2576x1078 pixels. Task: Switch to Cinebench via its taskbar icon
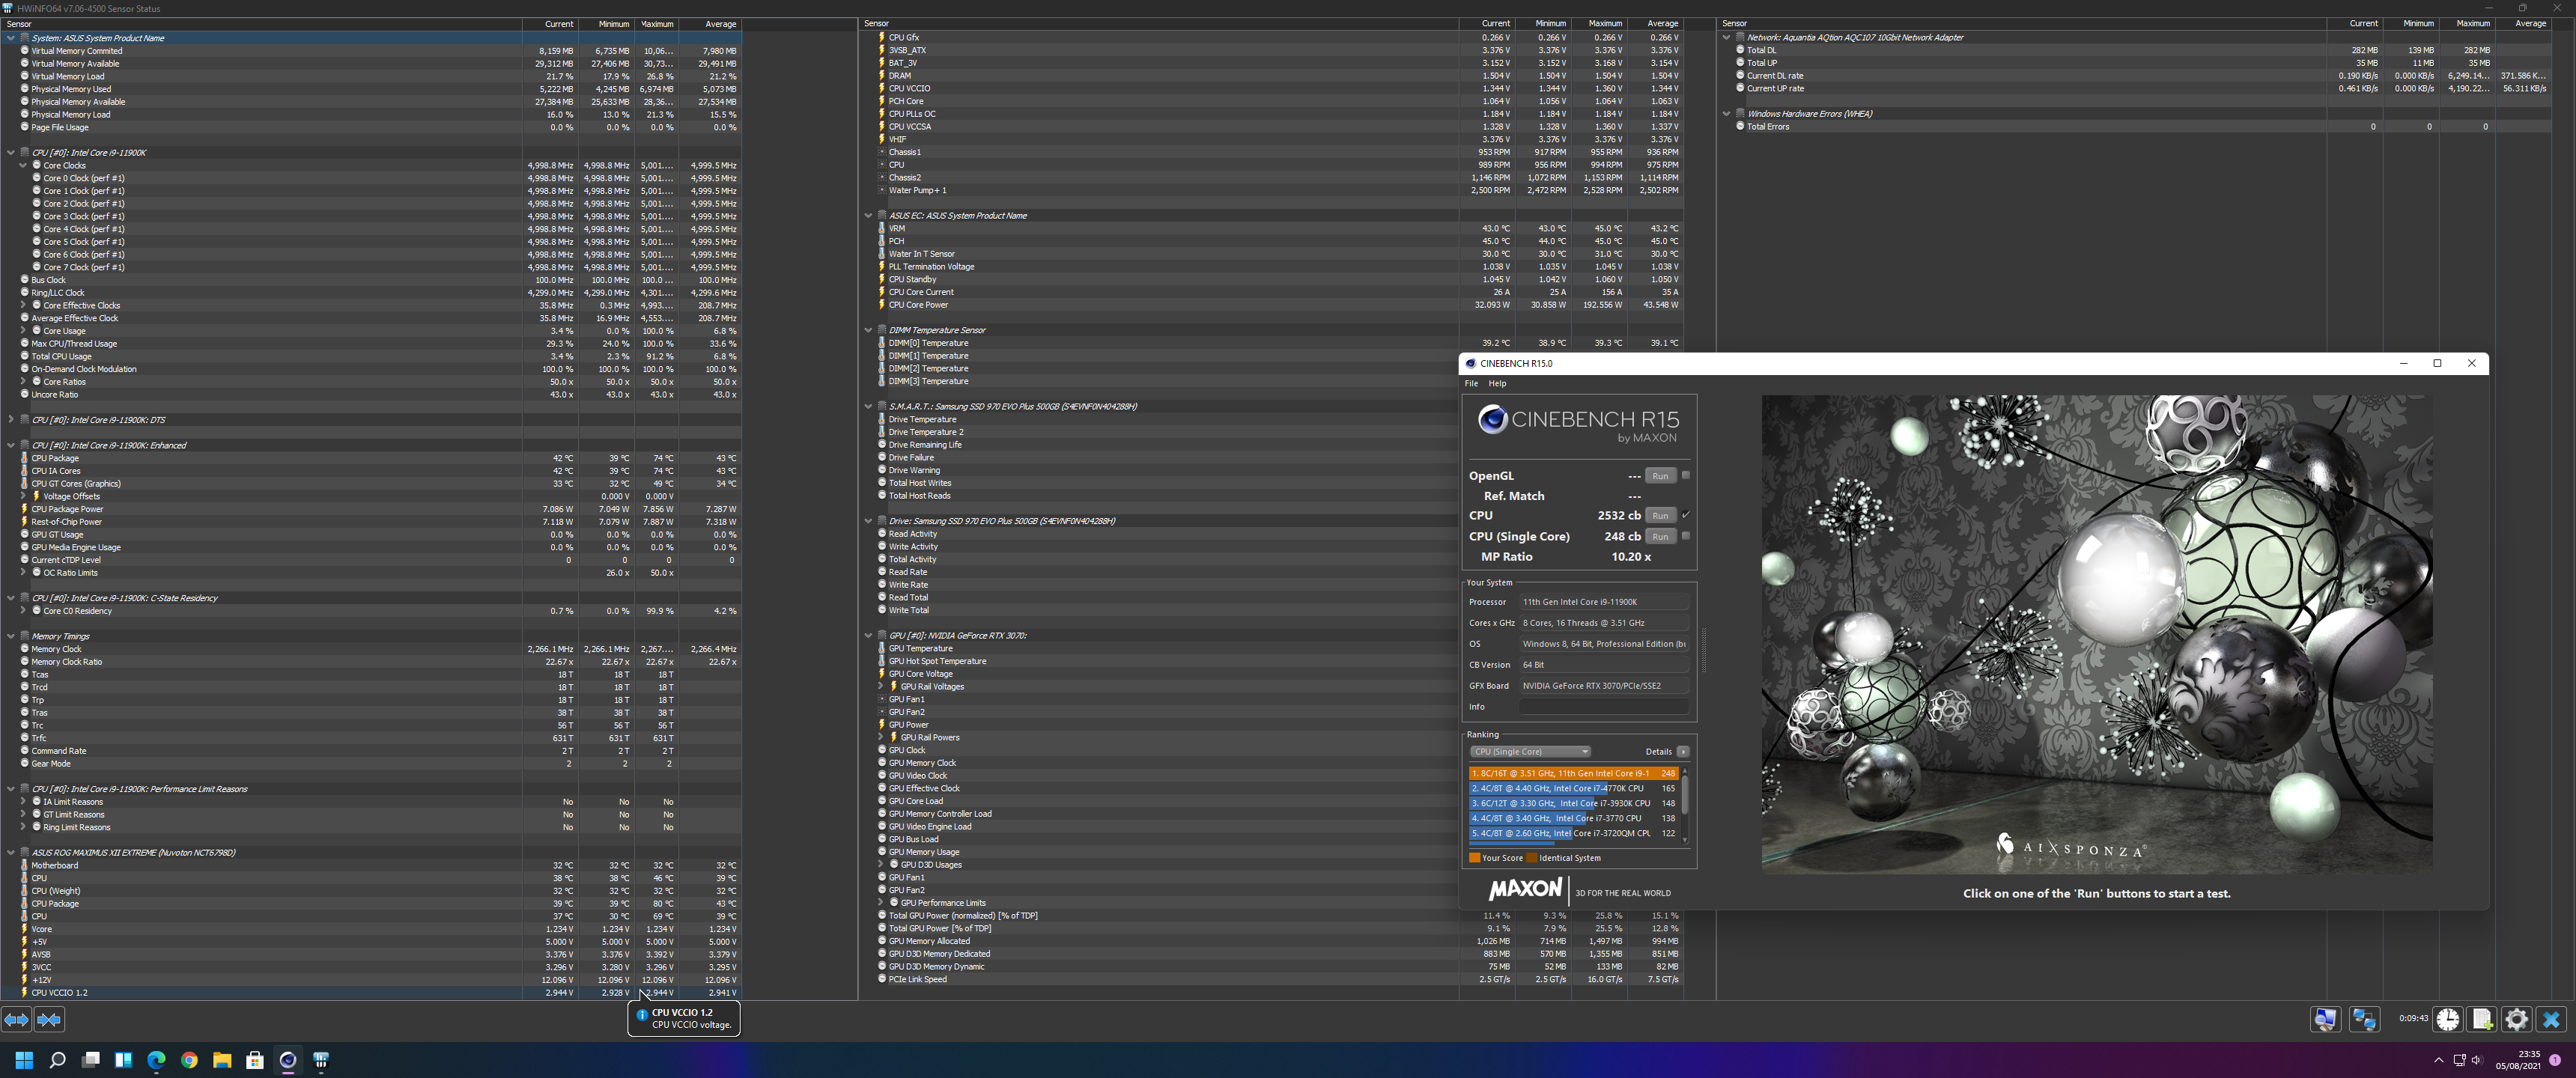288,1060
